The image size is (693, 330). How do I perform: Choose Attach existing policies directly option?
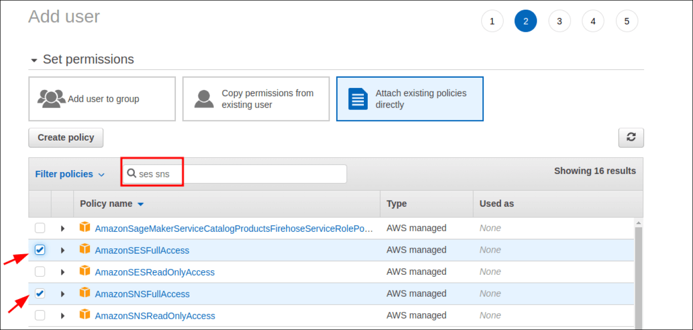point(410,99)
